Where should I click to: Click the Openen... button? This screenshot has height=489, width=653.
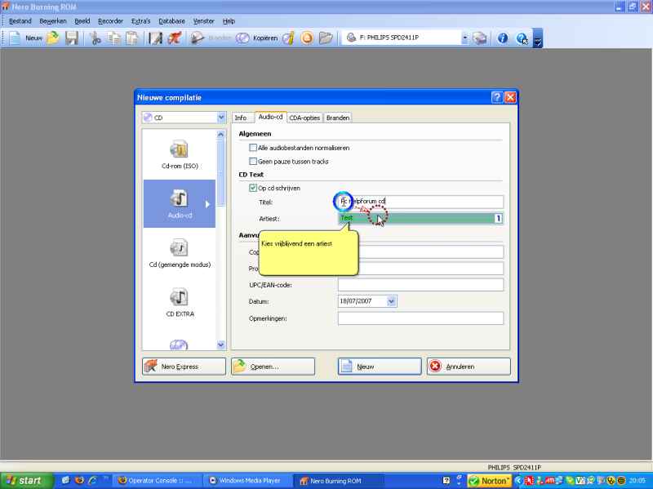273,367
